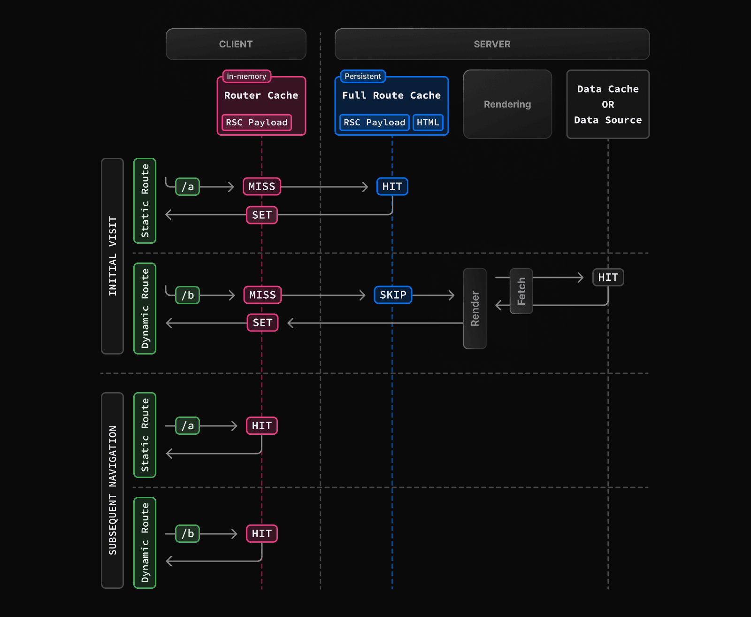Click the Render block in Dynamic Route flow
Image resolution: width=751 pixels, height=617 pixels.
(475, 308)
